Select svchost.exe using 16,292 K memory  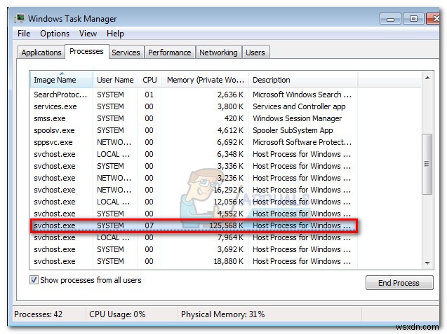[194, 190]
